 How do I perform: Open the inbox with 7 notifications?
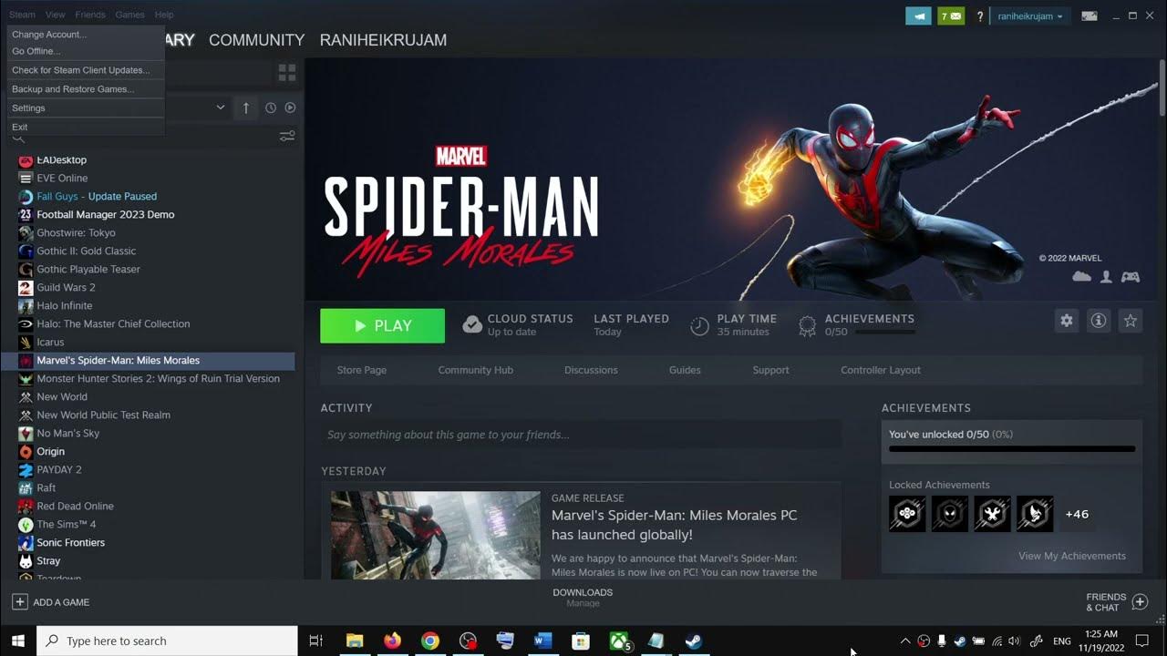[x=951, y=16]
